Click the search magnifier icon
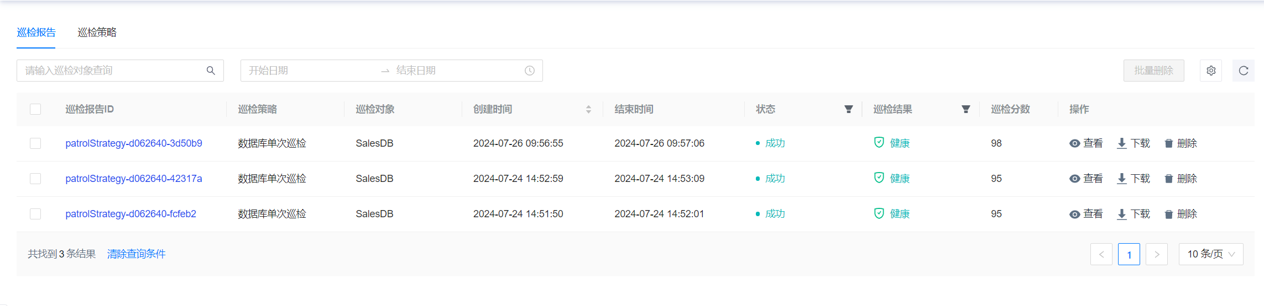The width and height of the screenshot is (1264, 306). [x=211, y=71]
